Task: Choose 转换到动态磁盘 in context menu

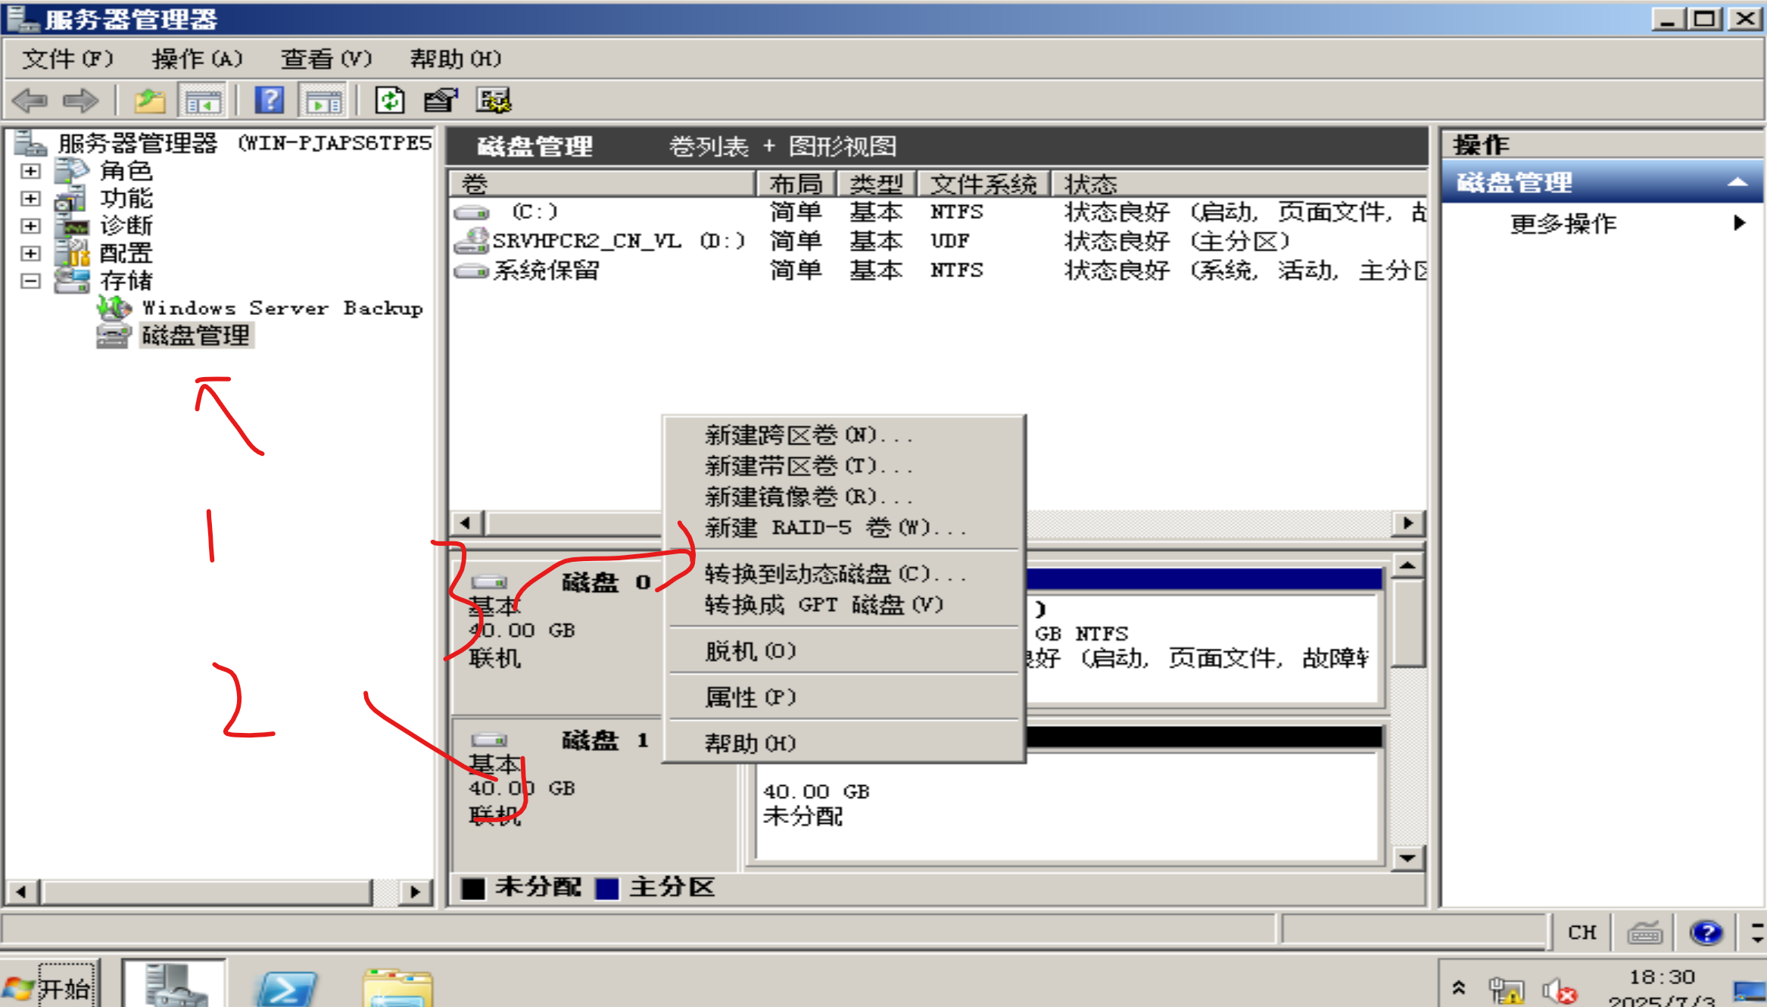Action: pyautogui.click(x=834, y=574)
